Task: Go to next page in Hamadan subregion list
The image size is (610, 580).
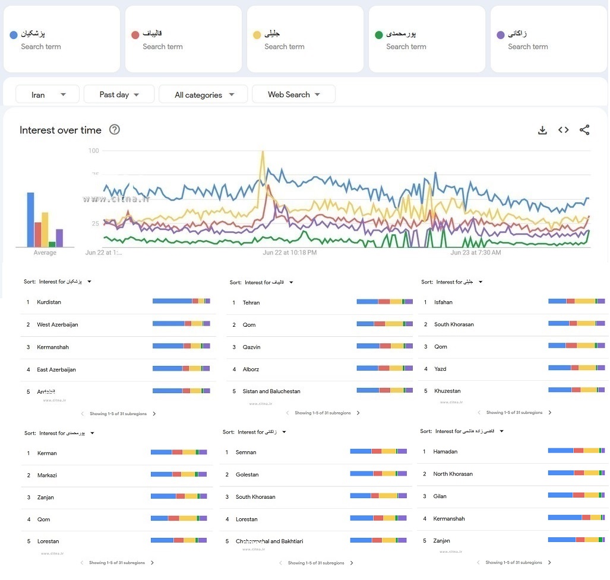Action: tap(549, 562)
